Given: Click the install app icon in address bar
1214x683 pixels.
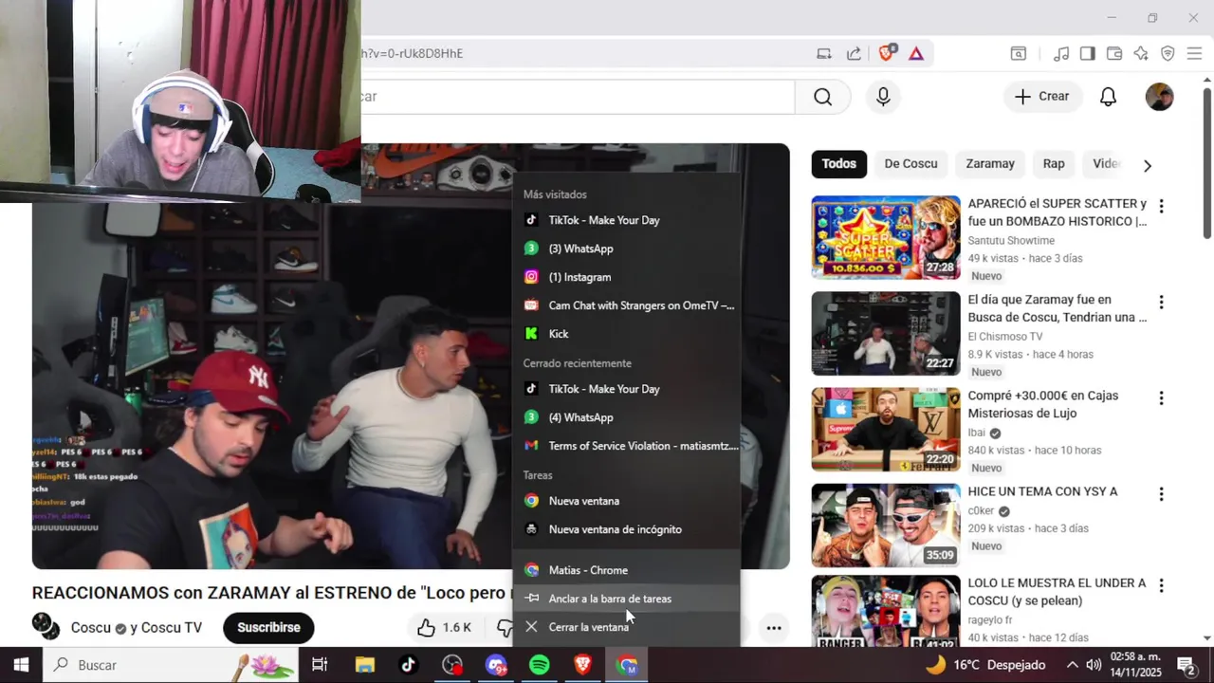Looking at the screenshot, I should 824,53.
